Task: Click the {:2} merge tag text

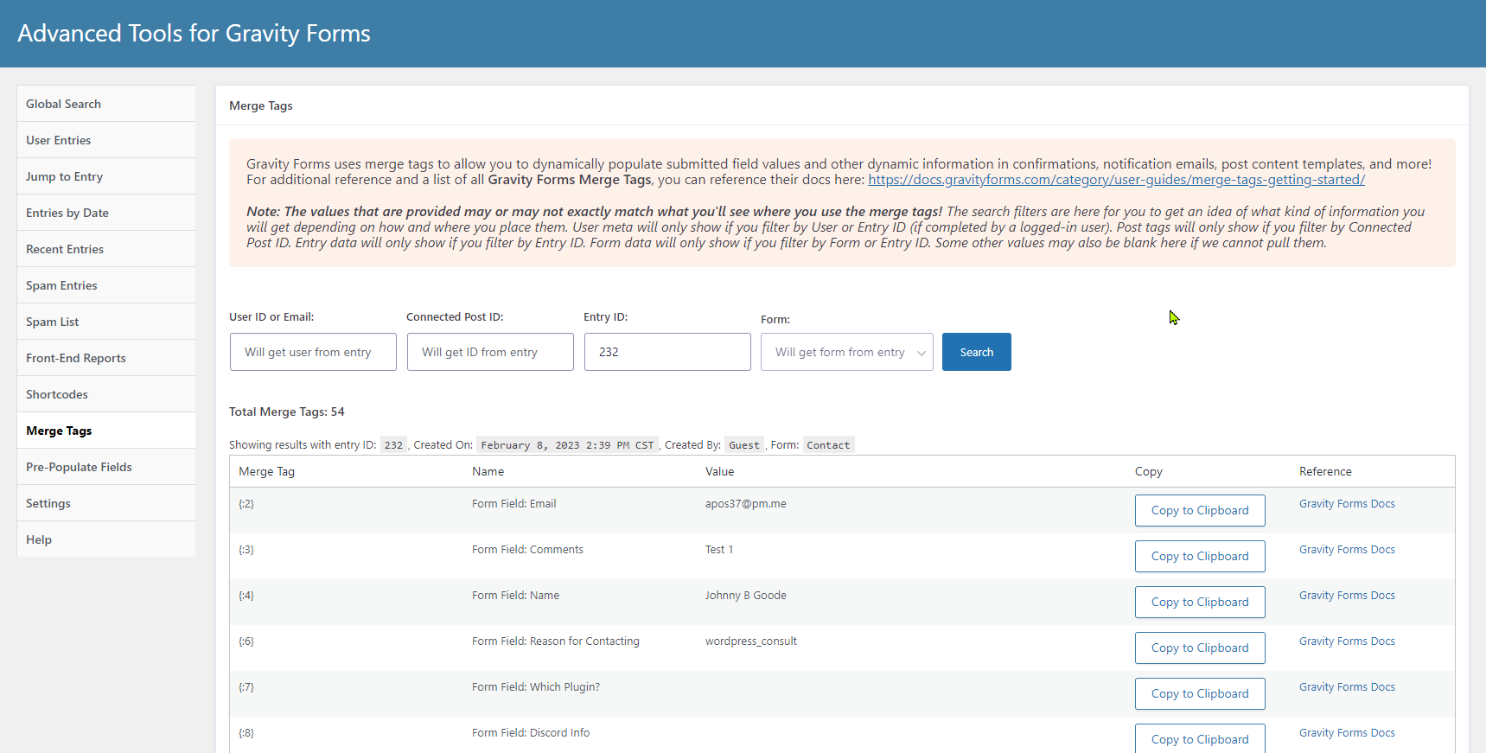Action: pos(246,504)
